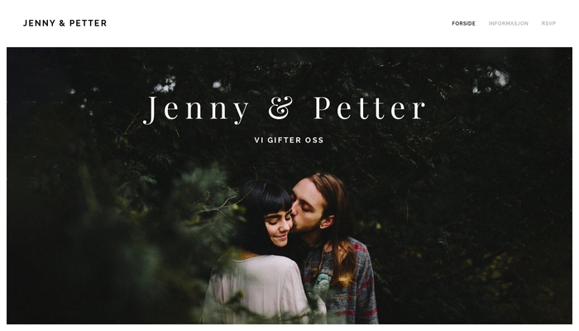Open the RSVP page link
579x331 pixels.
[548, 23]
